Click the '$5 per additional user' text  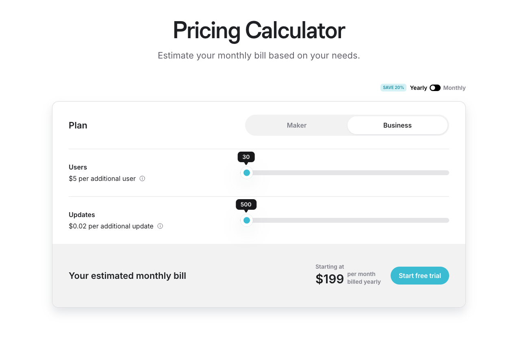coord(102,178)
